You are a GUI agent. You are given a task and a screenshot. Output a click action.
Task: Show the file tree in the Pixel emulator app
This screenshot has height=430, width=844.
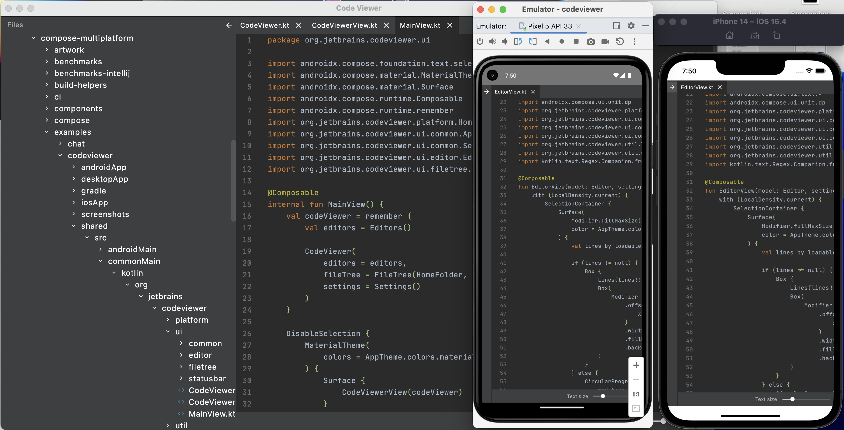click(486, 92)
